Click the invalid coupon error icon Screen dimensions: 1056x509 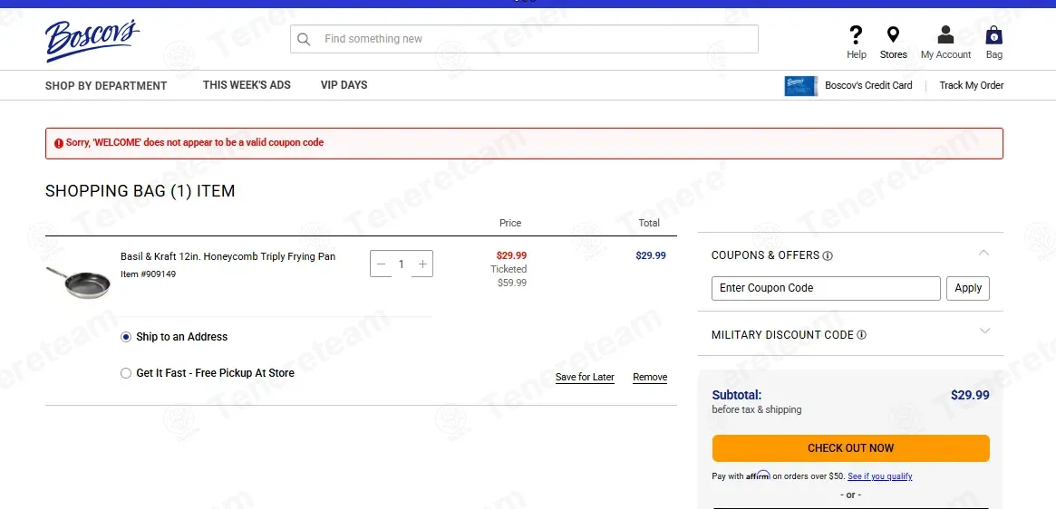click(59, 143)
